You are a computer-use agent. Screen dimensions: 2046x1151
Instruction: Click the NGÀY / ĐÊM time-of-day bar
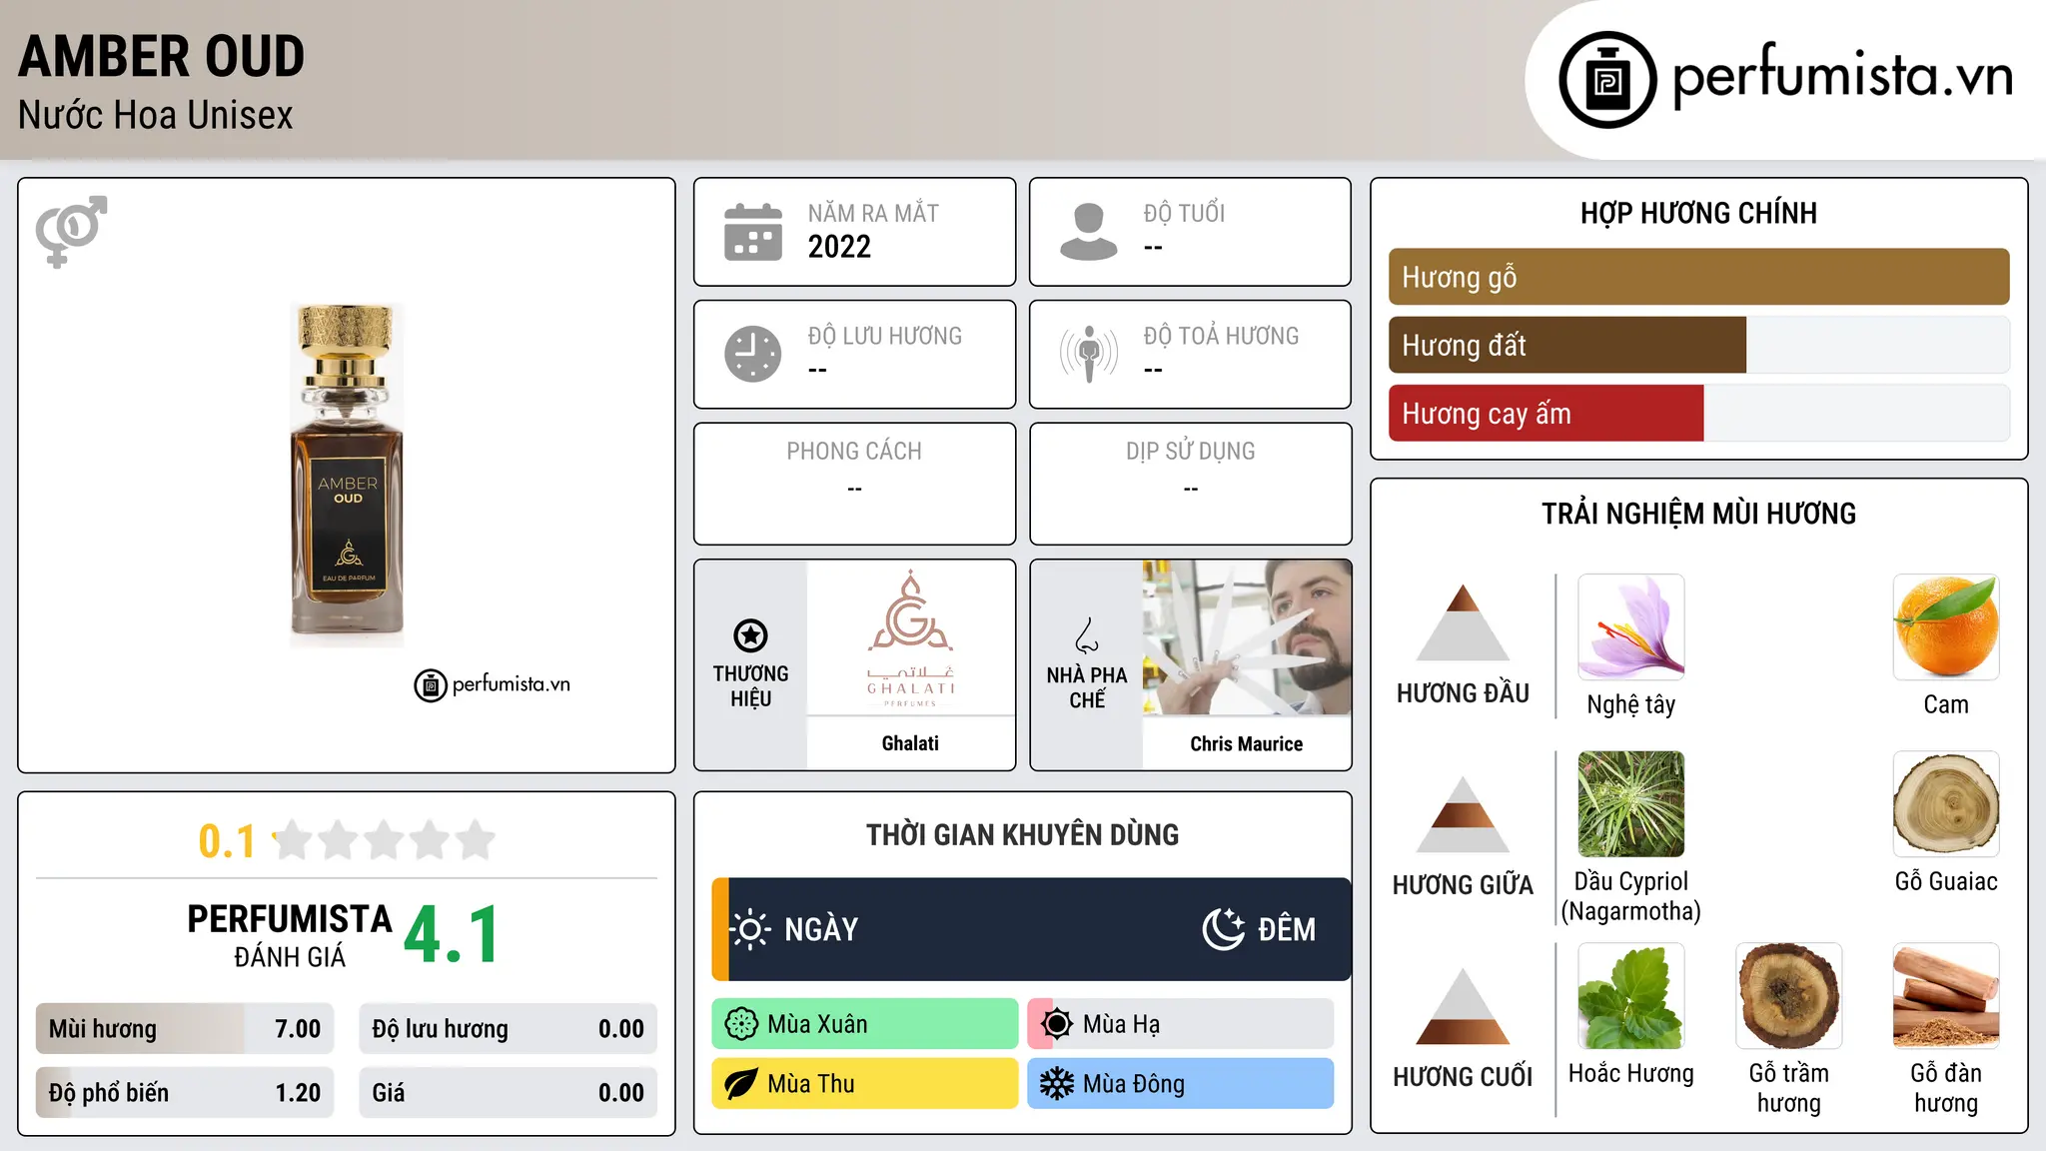click(x=1031, y=929)
